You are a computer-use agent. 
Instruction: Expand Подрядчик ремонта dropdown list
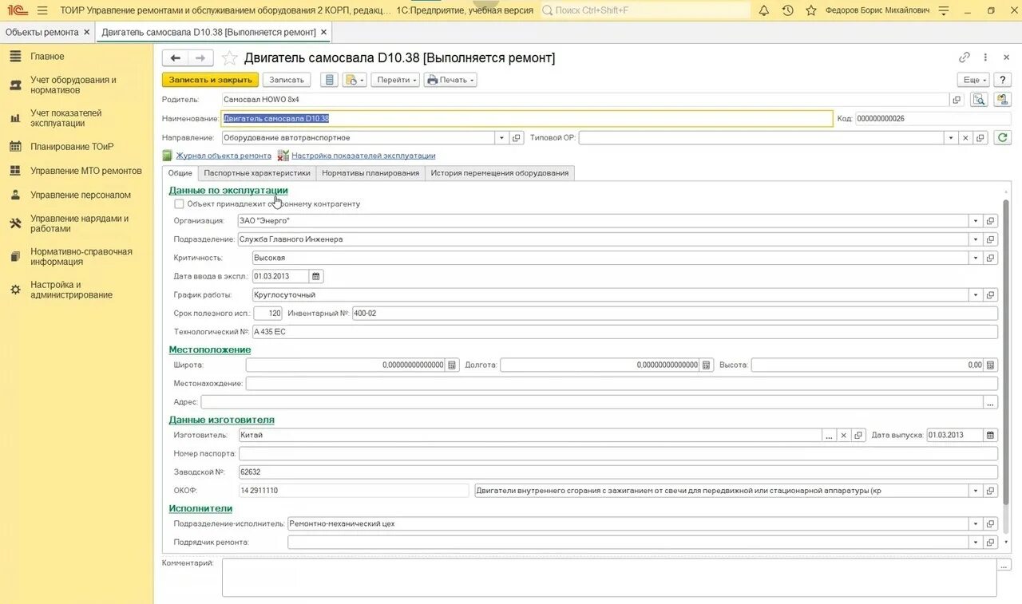[976, 542]
